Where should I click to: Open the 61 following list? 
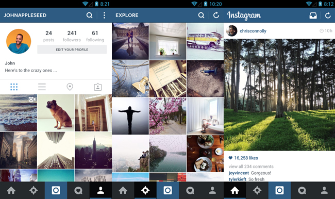point(95,36)
